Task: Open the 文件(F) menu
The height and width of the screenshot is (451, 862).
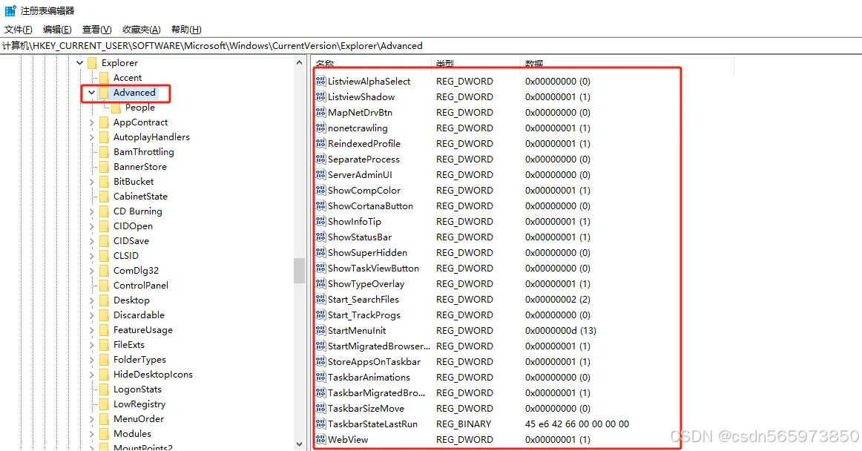Action: click(18, 30)
